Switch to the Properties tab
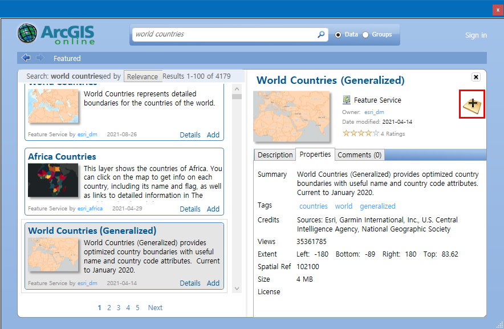Image resolution: width=504 pixels, height=329 pixels. 315,155
